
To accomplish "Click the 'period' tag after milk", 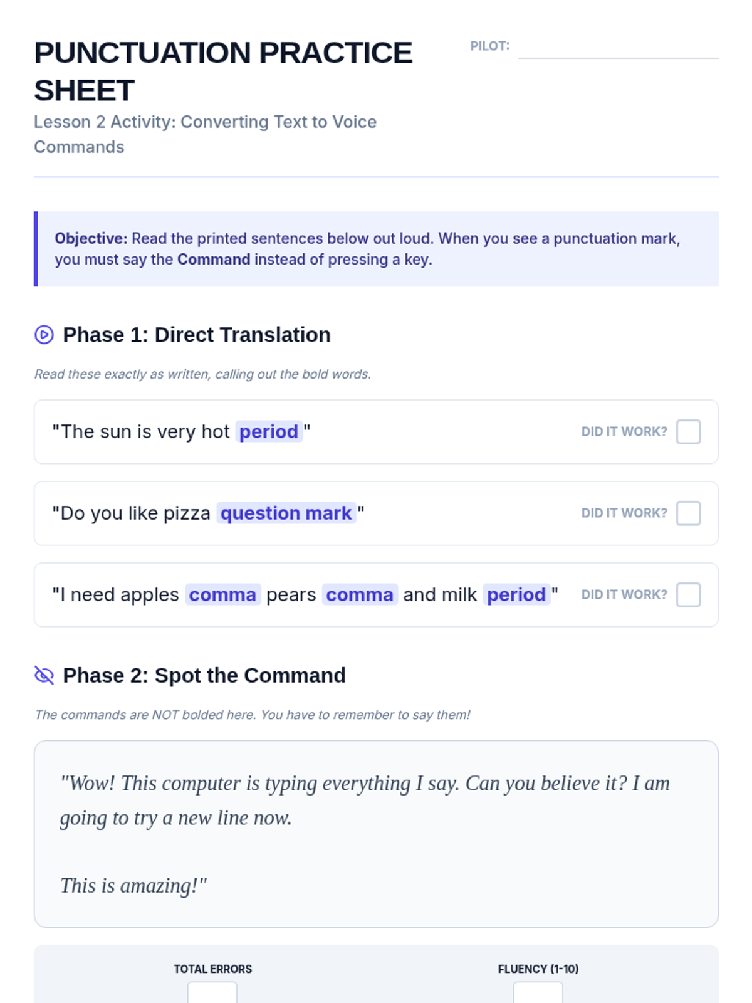I will 516,595.
